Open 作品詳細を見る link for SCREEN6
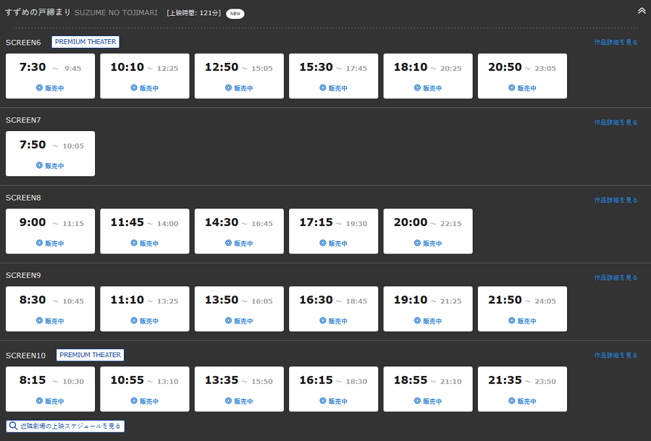The image size is (651, 441). coord(616,43)
